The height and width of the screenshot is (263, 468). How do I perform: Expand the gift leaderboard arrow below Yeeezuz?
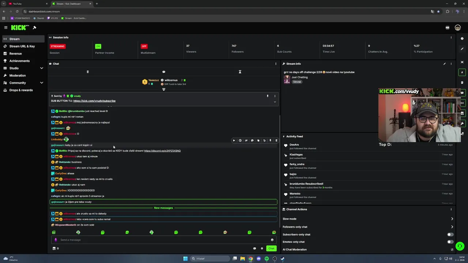[x=164, y=89]
